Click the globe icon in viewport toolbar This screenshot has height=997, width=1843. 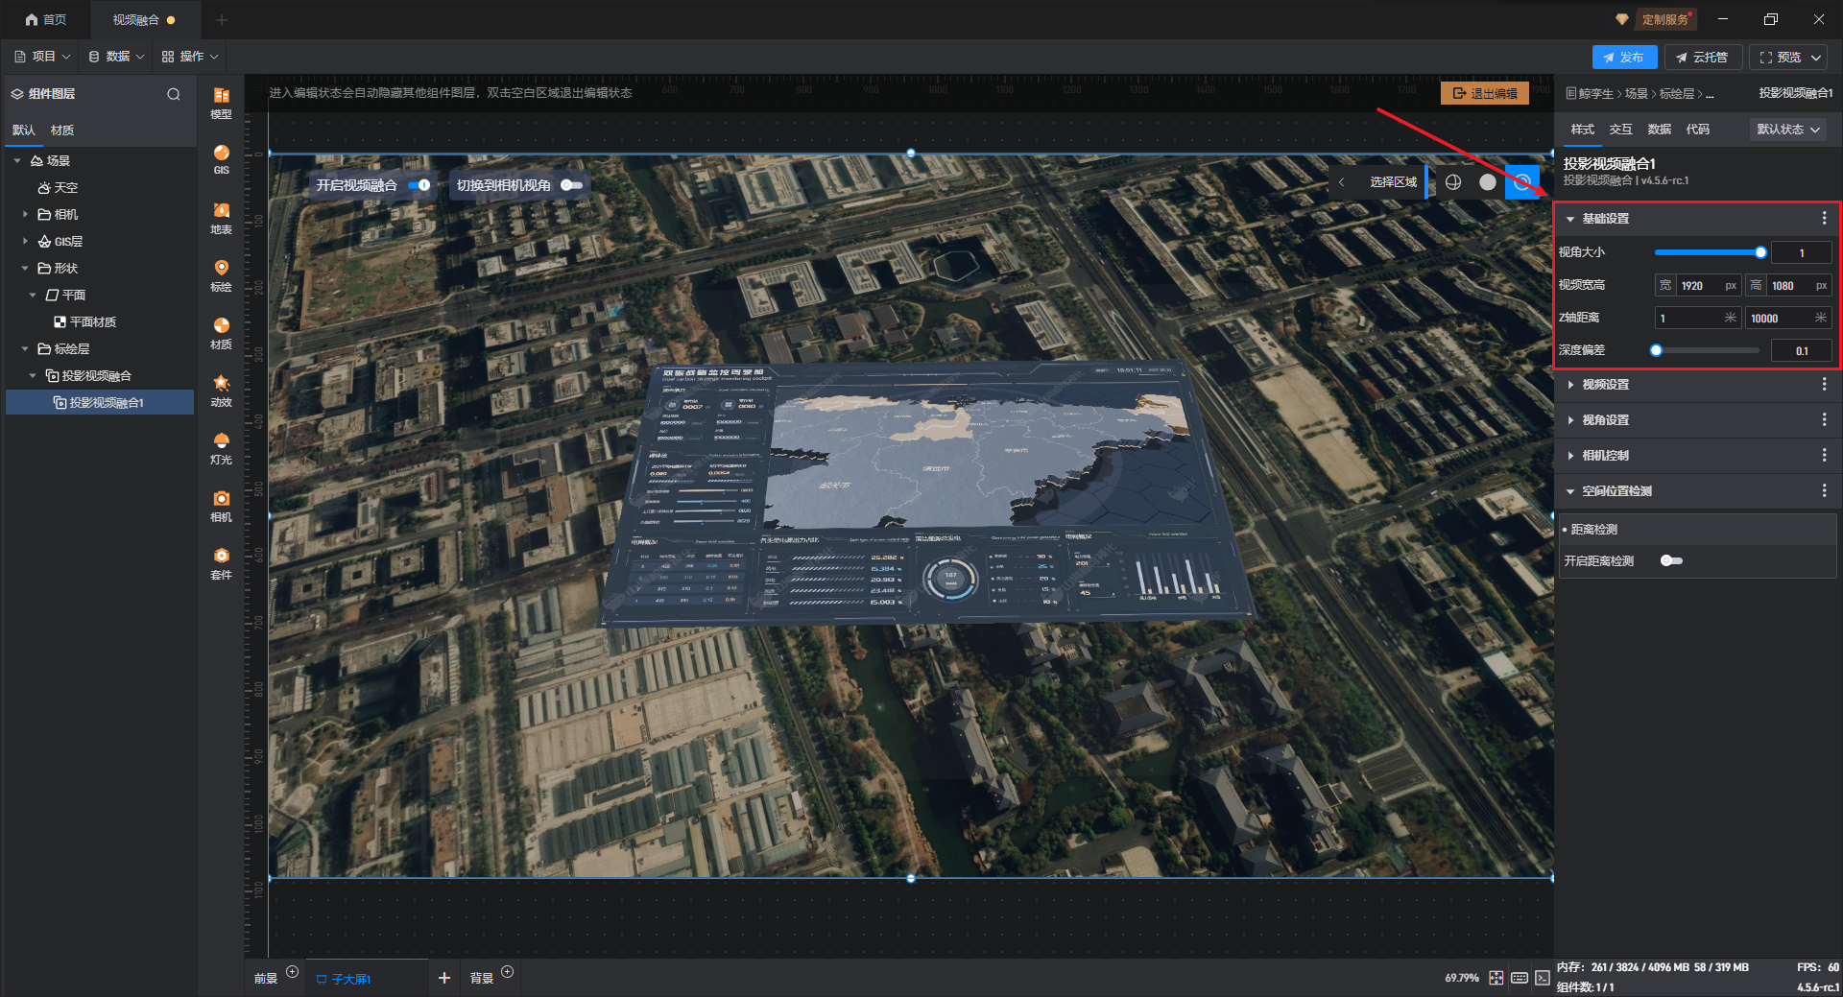click(x=1453, y=182)
